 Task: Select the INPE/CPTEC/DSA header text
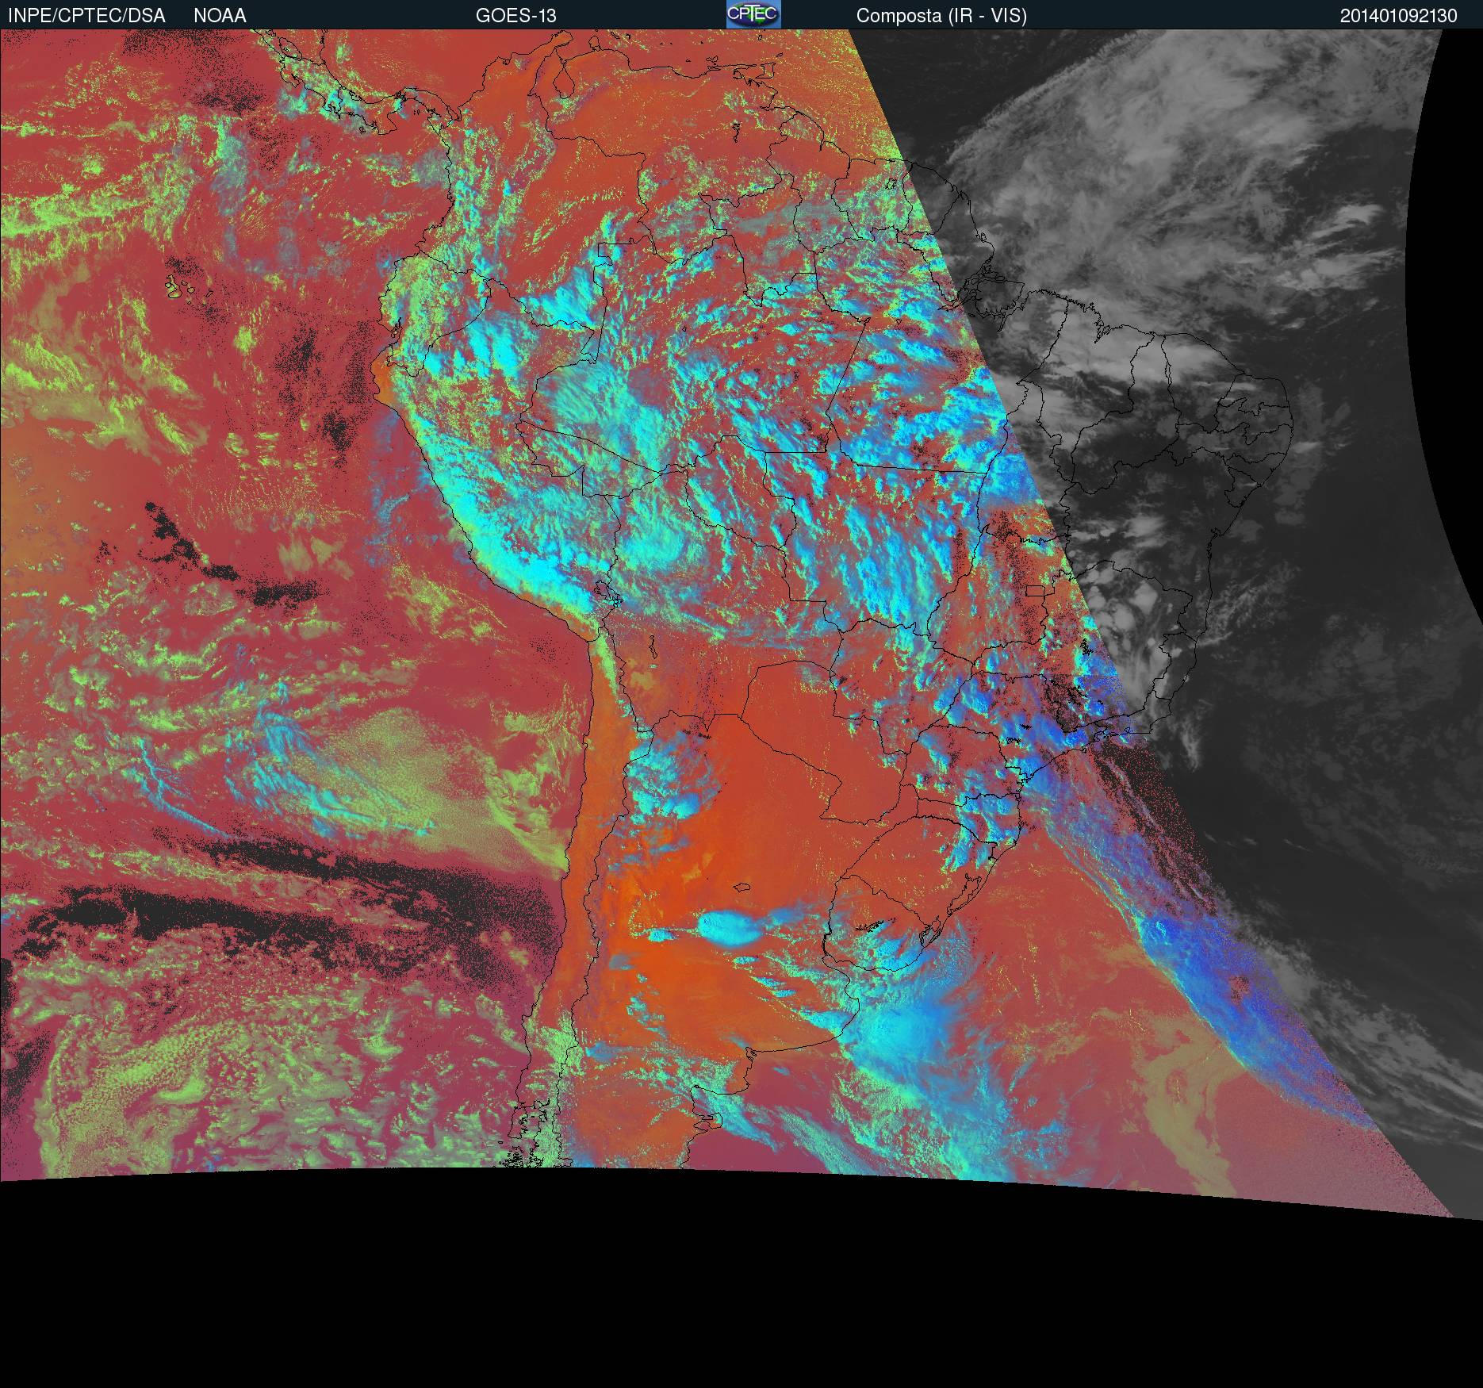coord(86,16)
